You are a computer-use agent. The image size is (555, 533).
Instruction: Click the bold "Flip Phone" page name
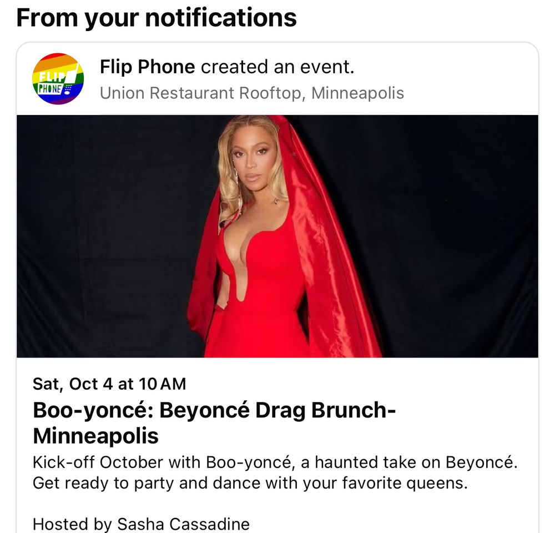coord(147,67)
